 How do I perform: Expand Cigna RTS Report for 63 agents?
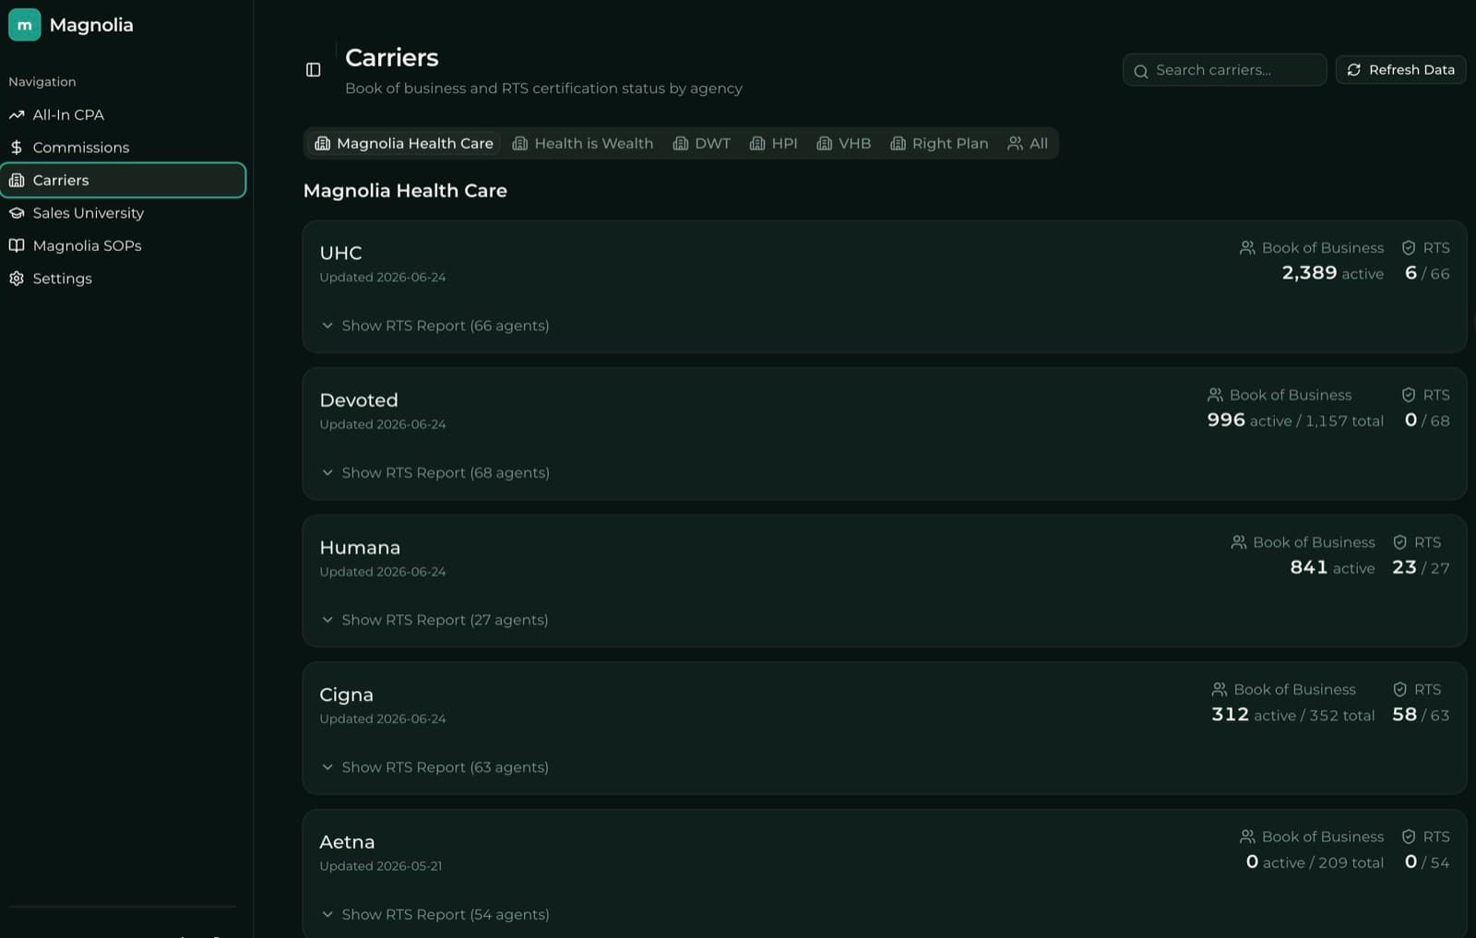[434, 767]
